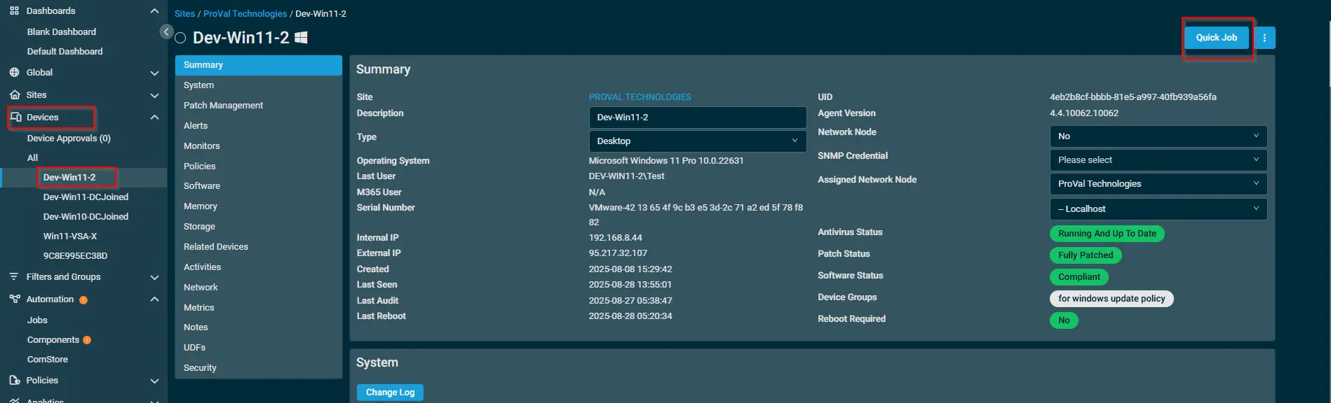Collapse the sidebar with the arrow button

166,31
